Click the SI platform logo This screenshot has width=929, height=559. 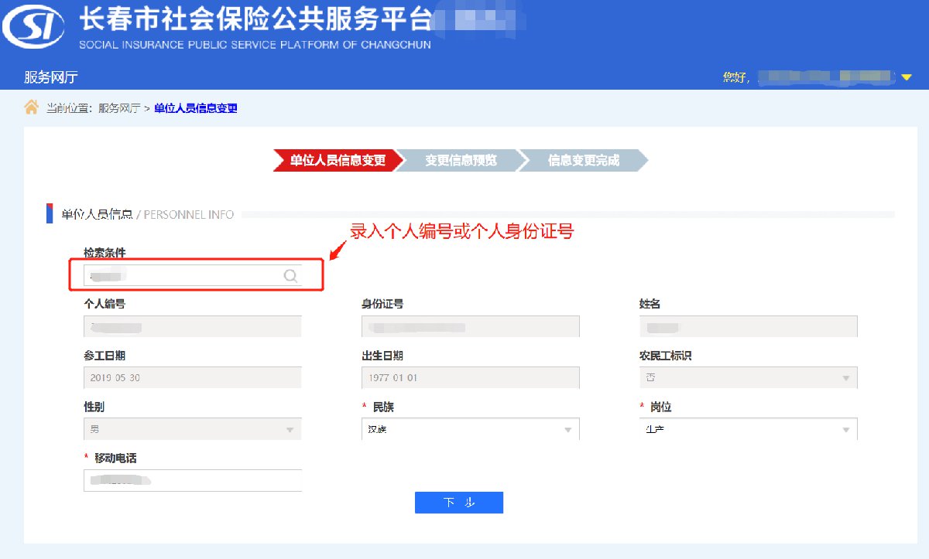(x=34, y=28)
